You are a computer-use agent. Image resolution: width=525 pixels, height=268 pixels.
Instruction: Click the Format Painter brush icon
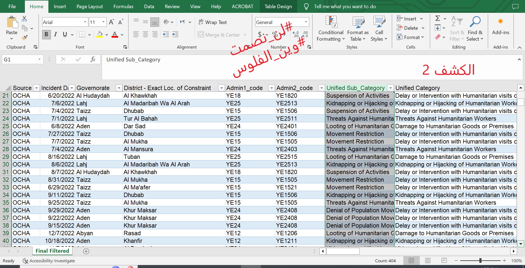tap(25, 37)
